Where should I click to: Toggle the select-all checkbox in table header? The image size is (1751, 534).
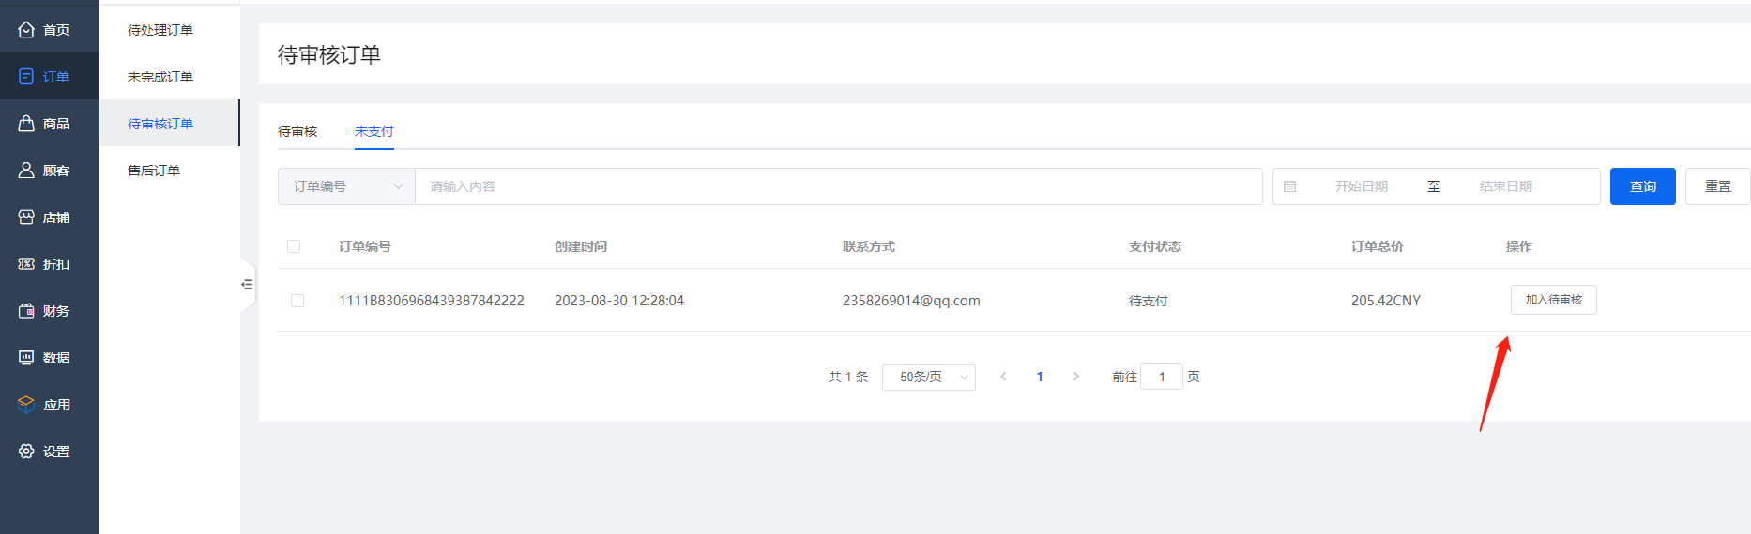(294, 246)
